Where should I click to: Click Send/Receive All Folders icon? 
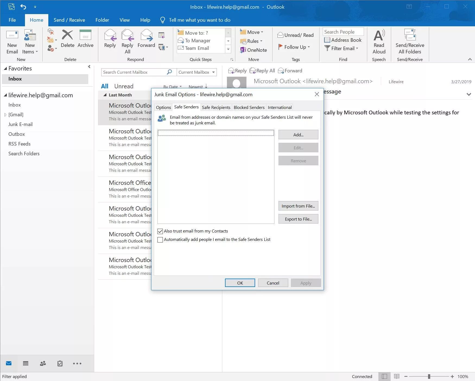click(x=410, y=35)
